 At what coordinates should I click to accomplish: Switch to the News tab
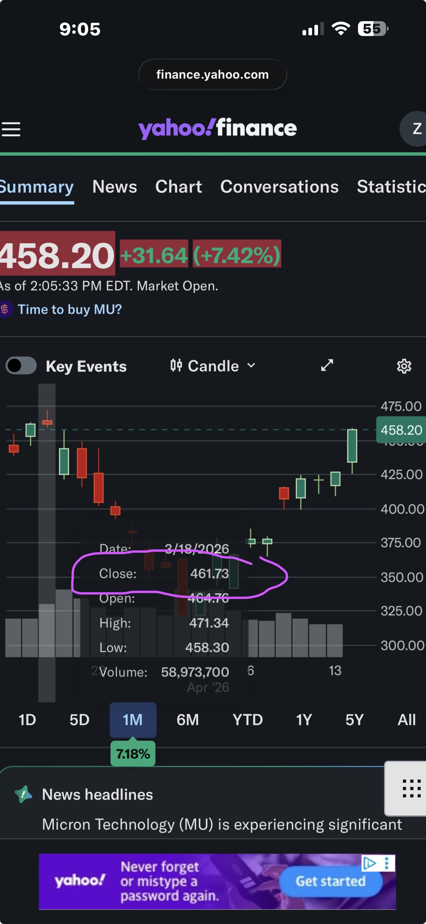point(114,187)
